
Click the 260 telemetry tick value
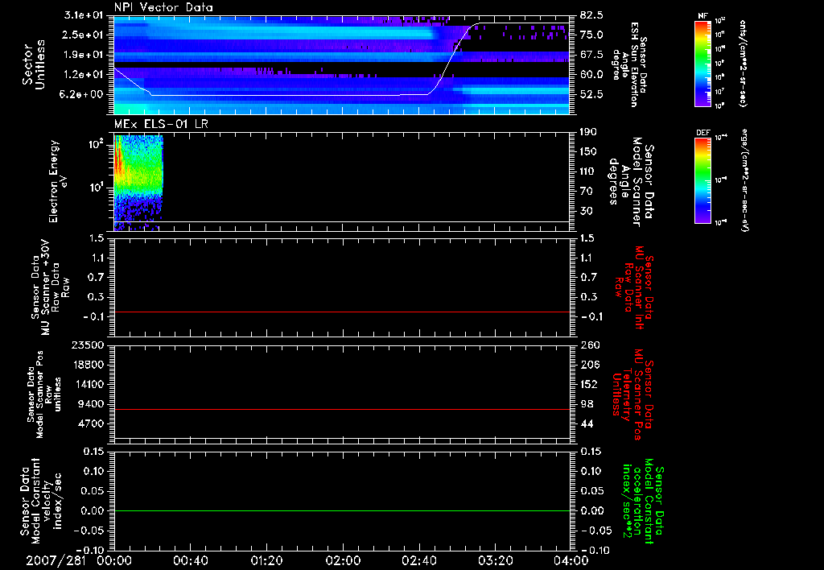click(x=589, y=345)
